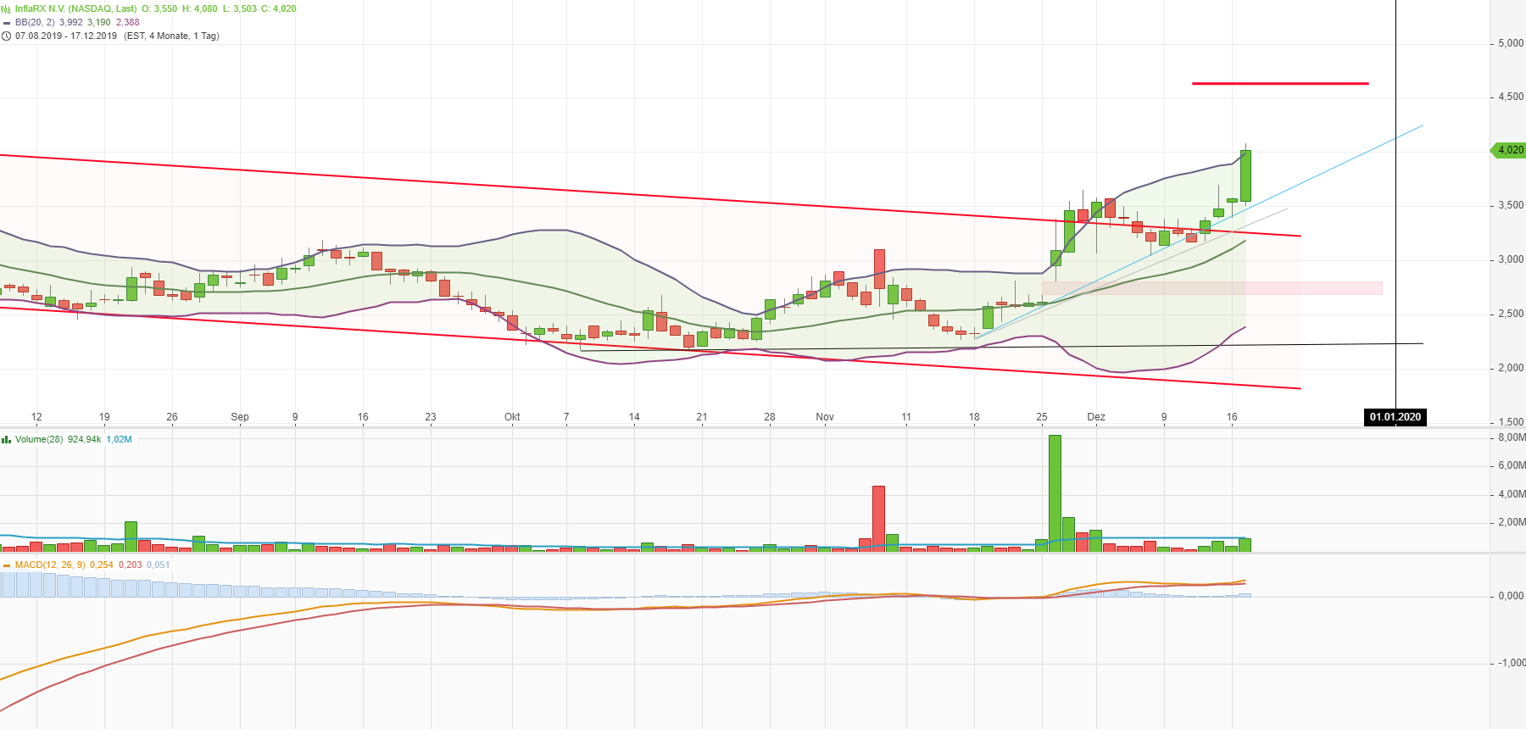Click the green 4,020 current price tag

(x=1509, y=150)
